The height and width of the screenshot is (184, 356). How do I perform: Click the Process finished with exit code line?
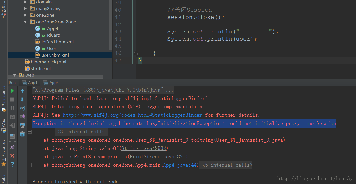pos(78,181)
